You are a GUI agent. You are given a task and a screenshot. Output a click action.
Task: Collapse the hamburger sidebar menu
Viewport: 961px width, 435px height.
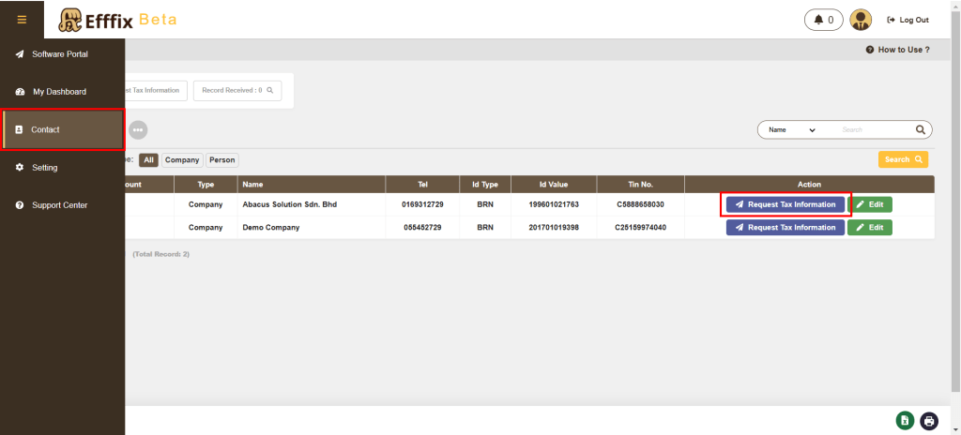(x=22, y=19)
